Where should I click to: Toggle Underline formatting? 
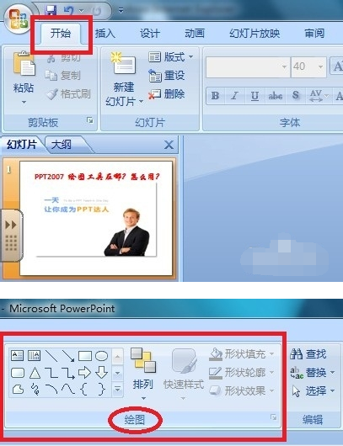(255, 96)
